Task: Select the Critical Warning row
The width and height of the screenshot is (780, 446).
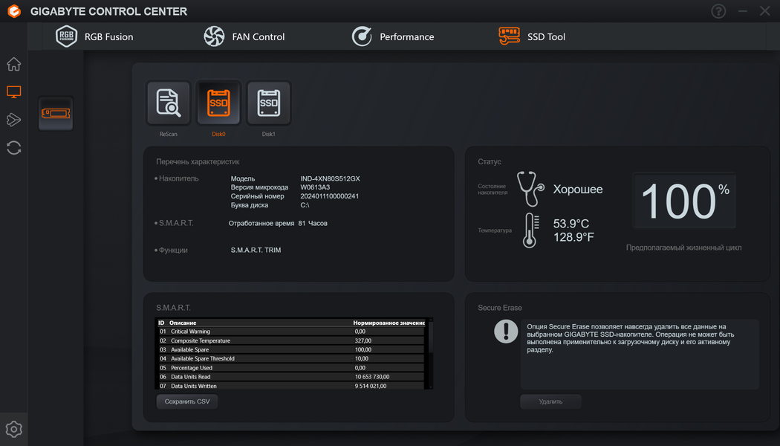Action: [291, 332]
